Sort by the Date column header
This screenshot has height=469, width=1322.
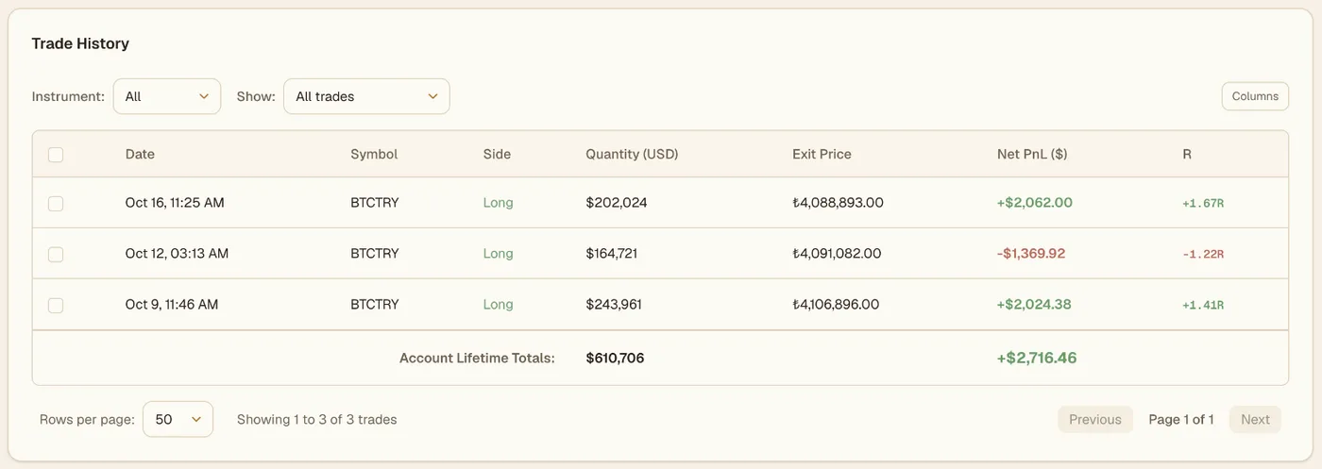click(x=140, y=154)
